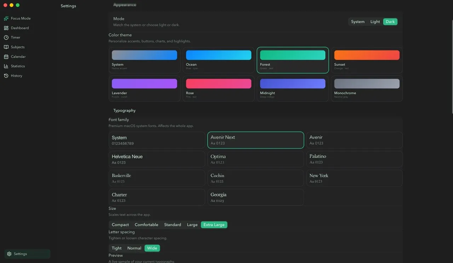Click the Subjects book icon
This screenshot has width=453, height=263.
coord(6,47)
